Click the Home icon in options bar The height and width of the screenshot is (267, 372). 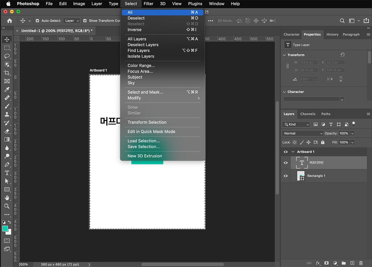coord(10,21)
